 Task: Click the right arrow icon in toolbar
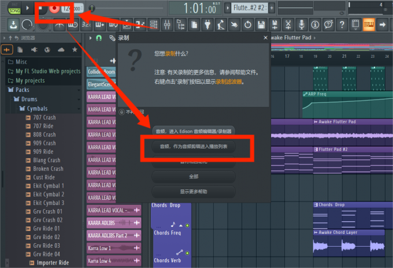click(383, 24)
